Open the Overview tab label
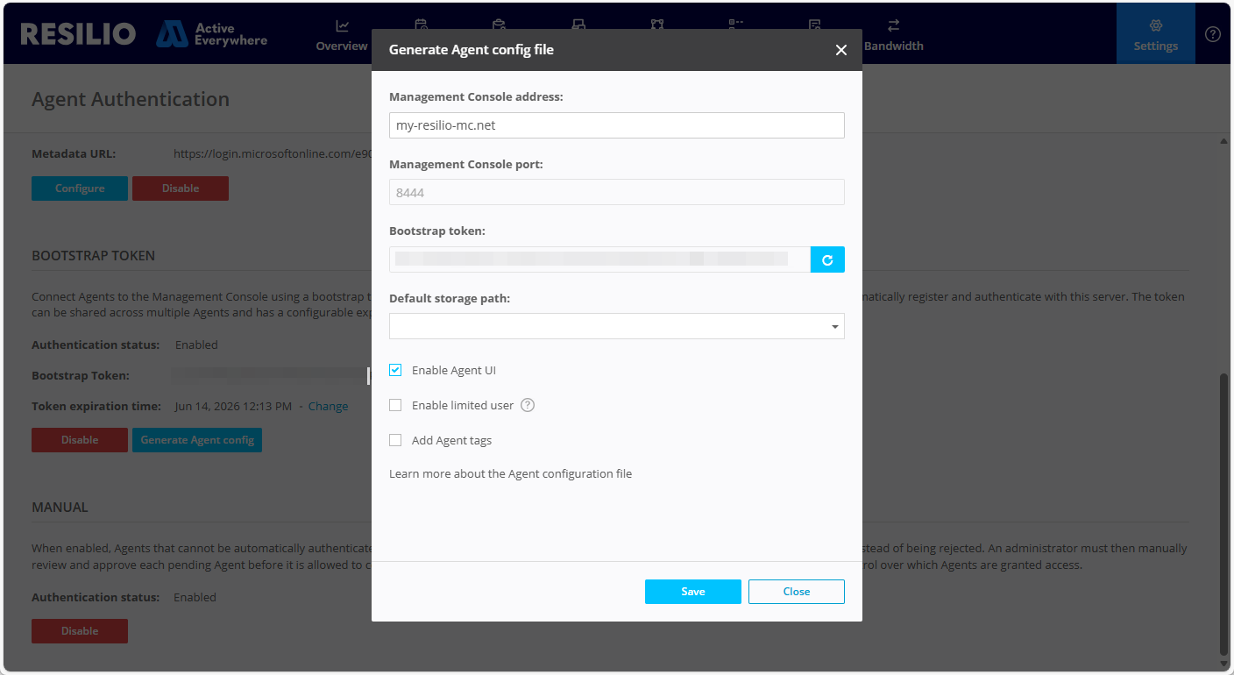Viewport: 1234px width, 675px height. (342, 46)
